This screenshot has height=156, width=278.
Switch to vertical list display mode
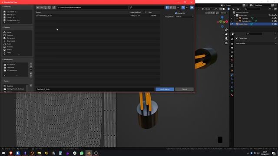point(167,8)
